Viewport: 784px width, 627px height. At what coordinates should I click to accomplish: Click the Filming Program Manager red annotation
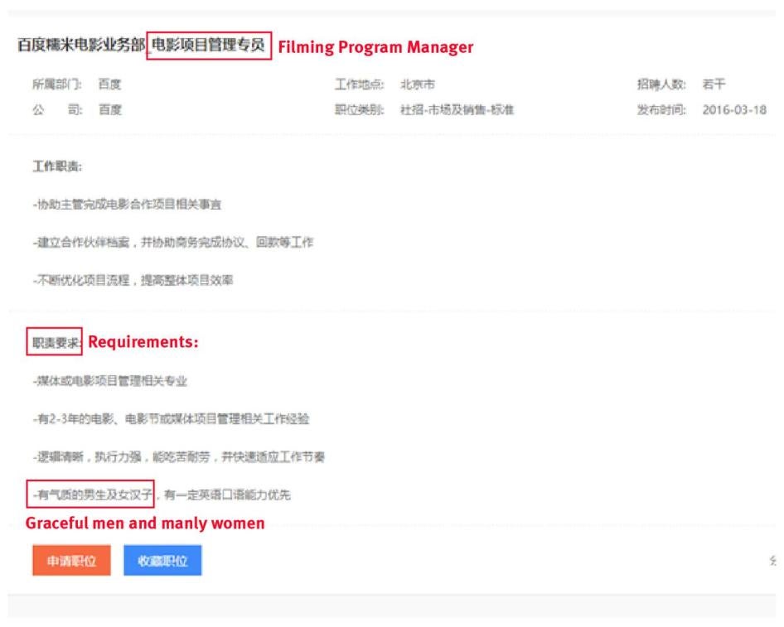click(375, 47)
